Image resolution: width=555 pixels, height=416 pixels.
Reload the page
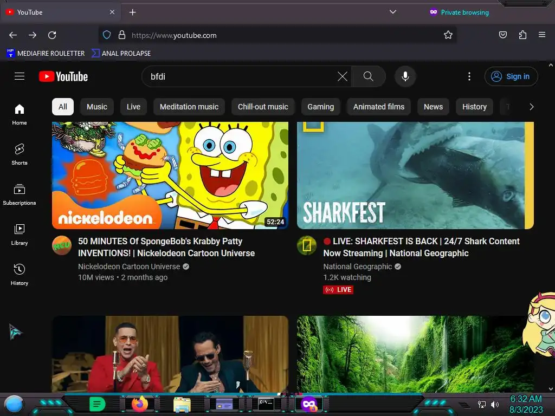[52, 35]
